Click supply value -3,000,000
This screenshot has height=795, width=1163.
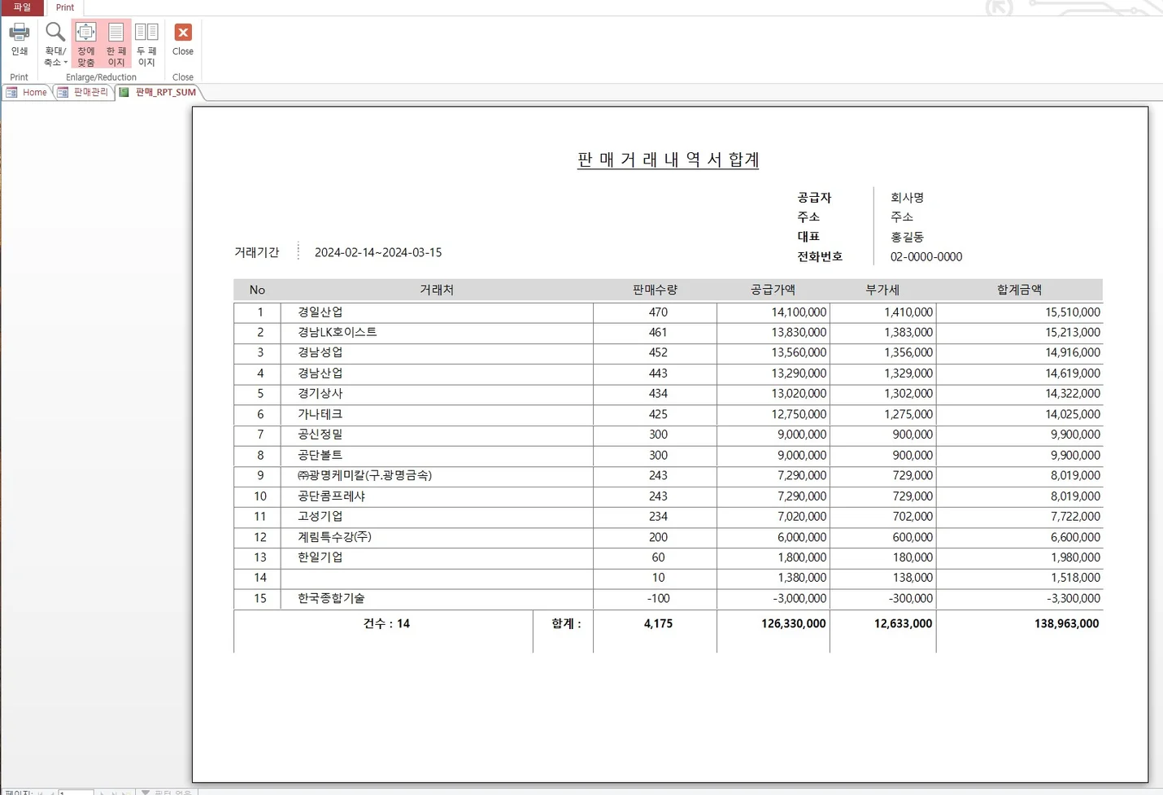(x=799, y=598)
